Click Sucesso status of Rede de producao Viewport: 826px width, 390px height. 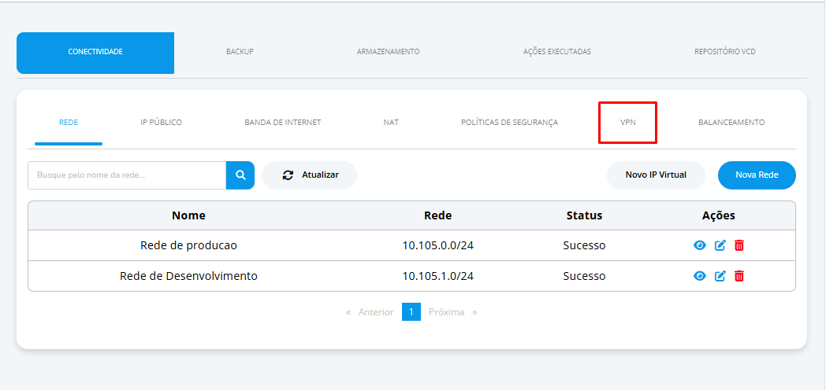(x=584, y=245)
